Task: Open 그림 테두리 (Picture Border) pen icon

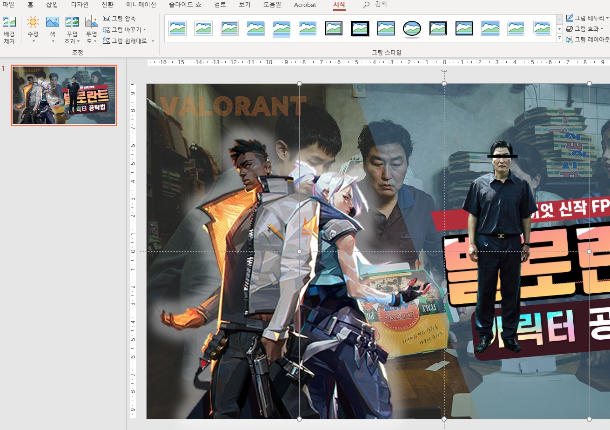Action: 570,18
